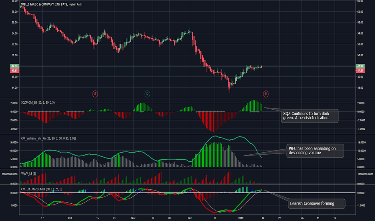Image resolution: width=375 pixels, height=221 pixels.
Task: Click the CM_Ult_MacD_MTF indicator label
Action: [x=41, y=189]
